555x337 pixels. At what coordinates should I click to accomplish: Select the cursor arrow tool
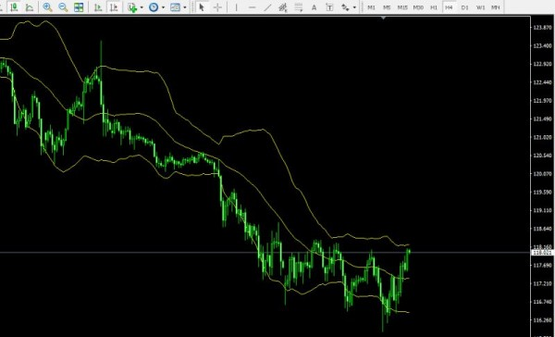[x=202, y=7]
